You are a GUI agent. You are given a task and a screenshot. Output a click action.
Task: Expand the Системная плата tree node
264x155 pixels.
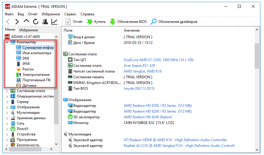pos(7,91)
